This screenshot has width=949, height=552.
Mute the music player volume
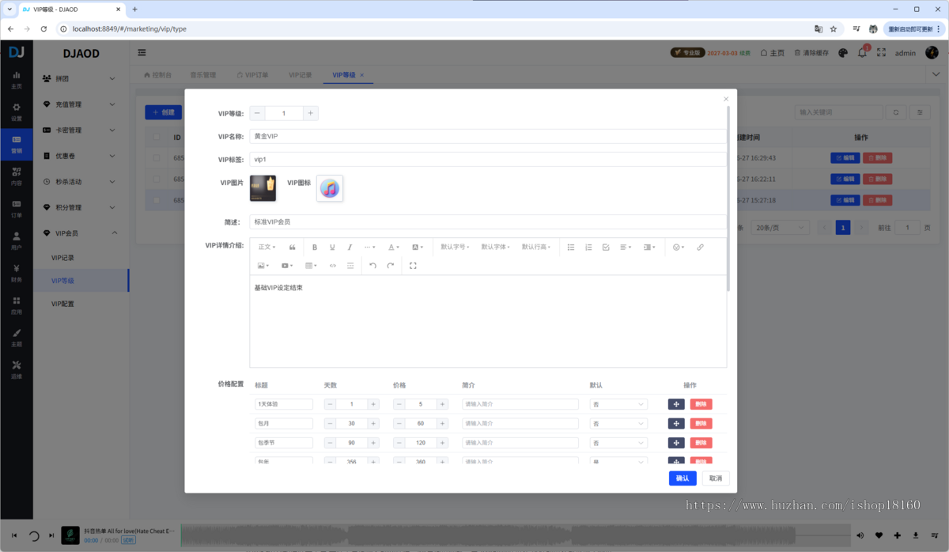coord(860,535)
